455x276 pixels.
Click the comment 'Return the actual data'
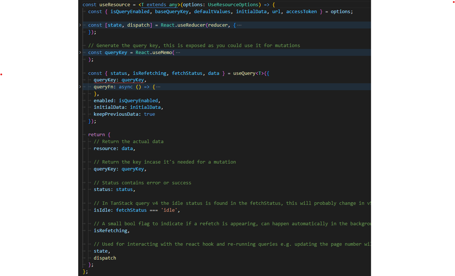pyautogui.click(x=129, y=142)
